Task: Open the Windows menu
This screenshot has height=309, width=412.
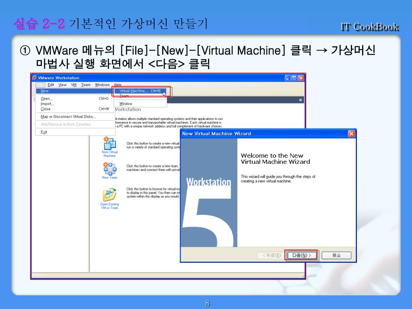Action: 102,85
